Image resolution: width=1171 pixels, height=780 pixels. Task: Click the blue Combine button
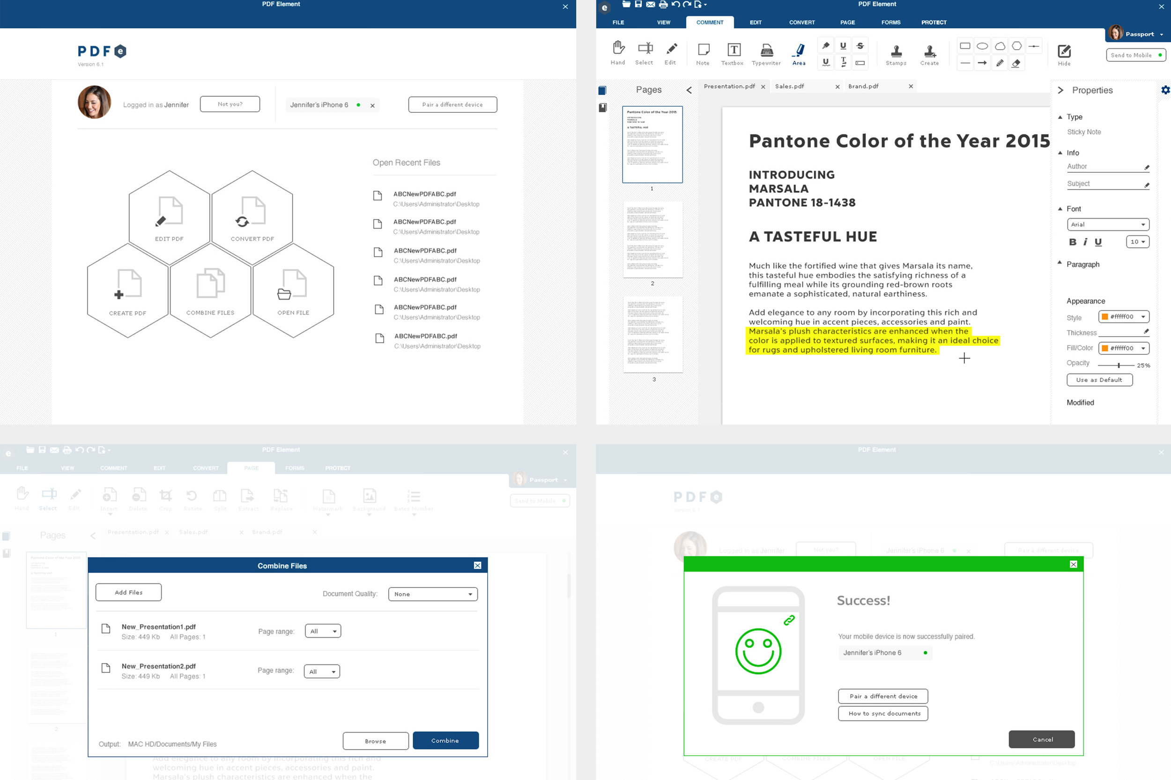[x=445, y=740]
